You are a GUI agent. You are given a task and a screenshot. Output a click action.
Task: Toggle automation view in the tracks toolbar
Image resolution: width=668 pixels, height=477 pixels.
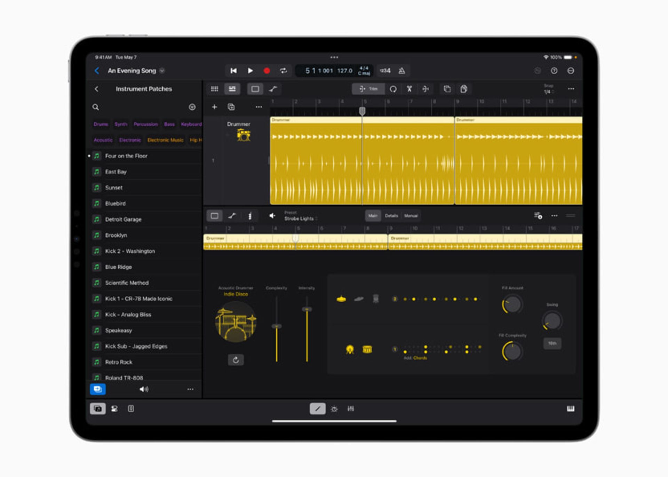coord(275,89)
